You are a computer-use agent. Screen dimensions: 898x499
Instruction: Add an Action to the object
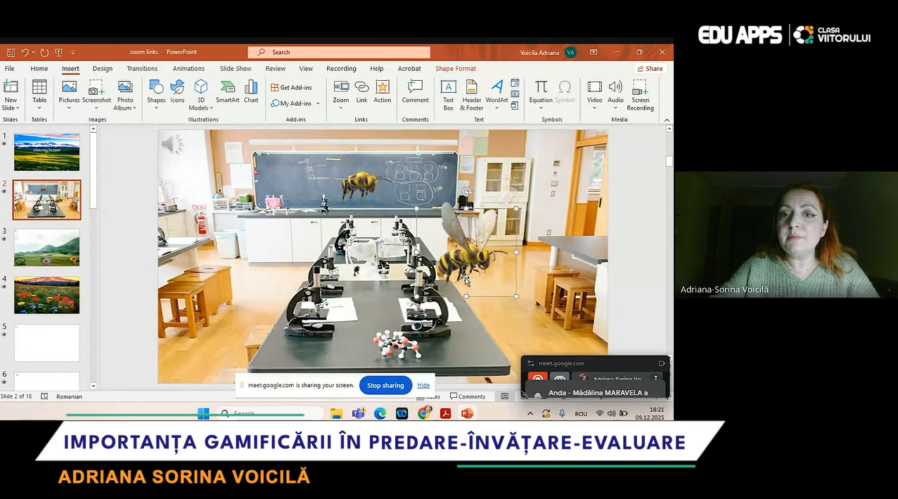(383, 91)
